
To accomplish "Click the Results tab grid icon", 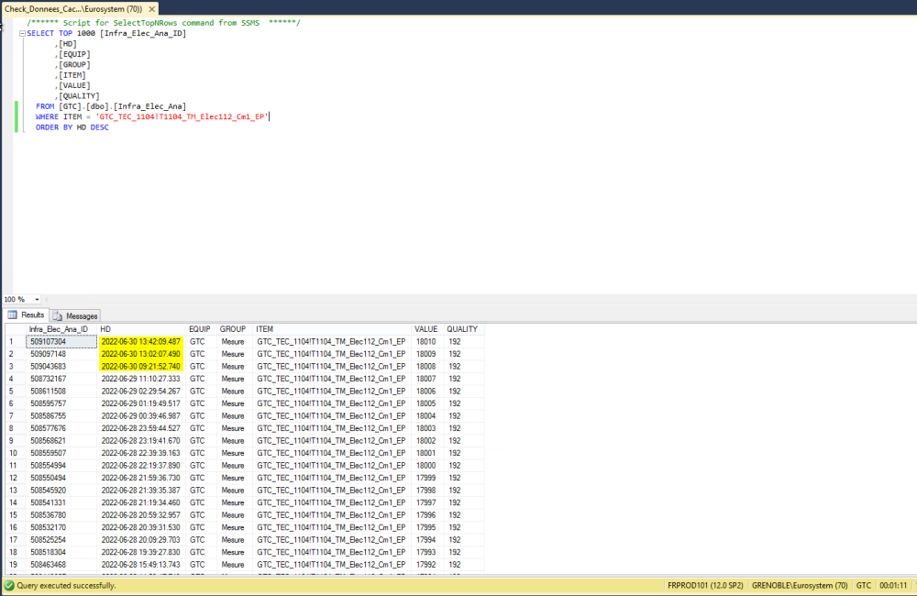I will [x=13, y=315].
